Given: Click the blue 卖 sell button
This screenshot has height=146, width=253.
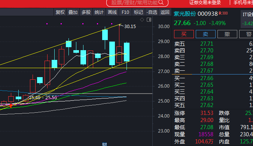Looking at the screenshot, I should [205, 34].
